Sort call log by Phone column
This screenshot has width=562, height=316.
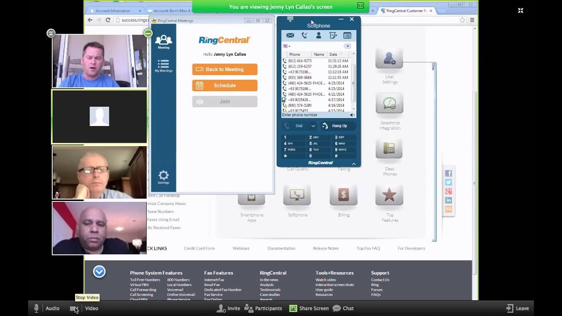tap(295, 54)
